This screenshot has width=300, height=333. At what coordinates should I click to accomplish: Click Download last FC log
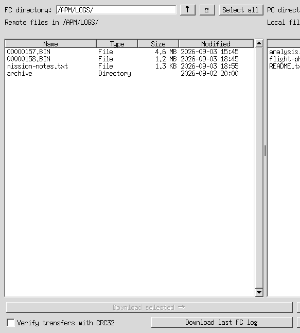coord(222,322)
